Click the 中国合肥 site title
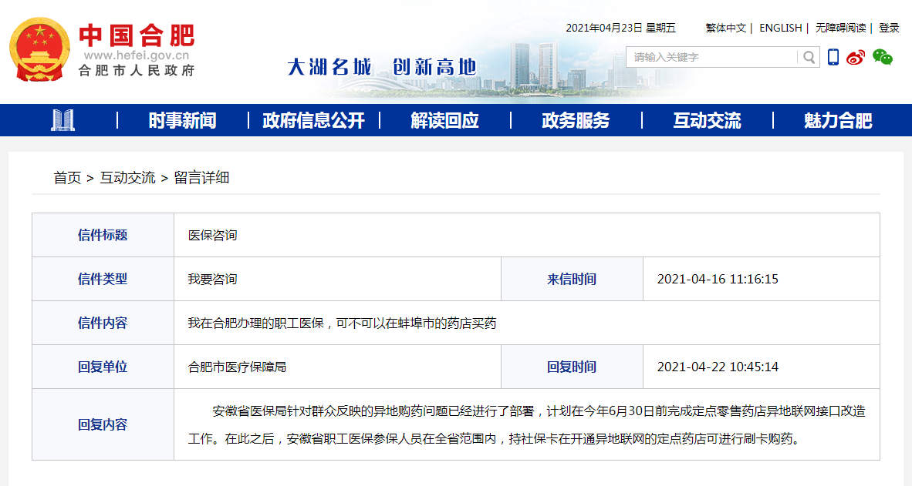 click(137, 35)
